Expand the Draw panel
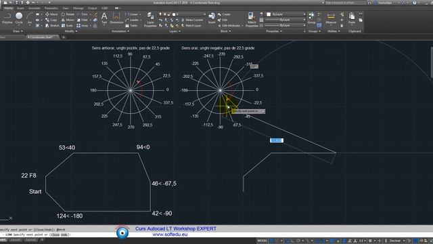433x244 pixels. tap(18, 31)
